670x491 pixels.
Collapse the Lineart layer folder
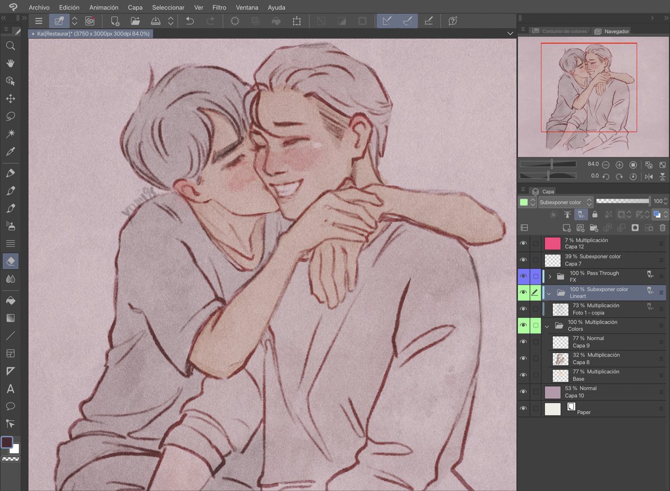point(549,293)
